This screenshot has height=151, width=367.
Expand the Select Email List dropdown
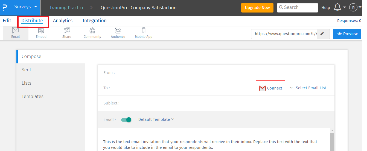coord(308,88)
